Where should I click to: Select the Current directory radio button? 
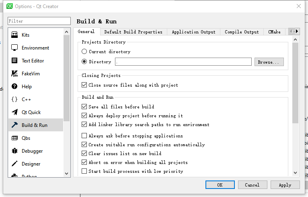84,52
